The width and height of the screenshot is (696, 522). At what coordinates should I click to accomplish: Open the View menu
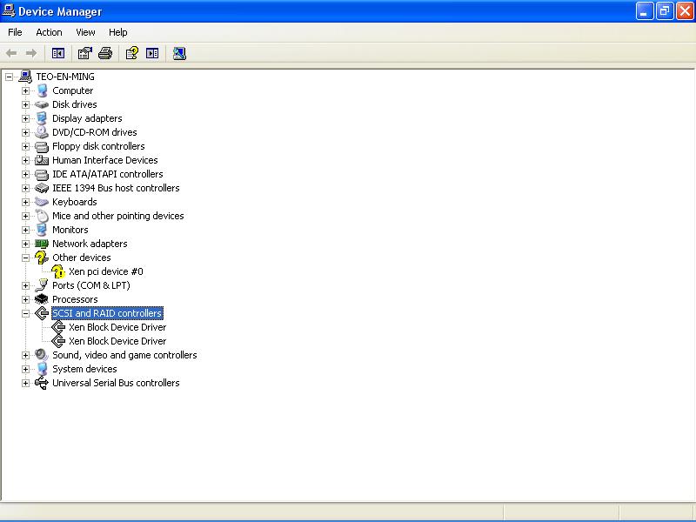tap(85, 32)
